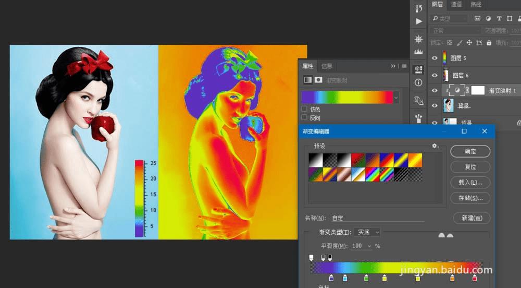The width and height of the screenshot is (521, 288).
Task: Click the 复位 reset button
Action: click(470, 166)
